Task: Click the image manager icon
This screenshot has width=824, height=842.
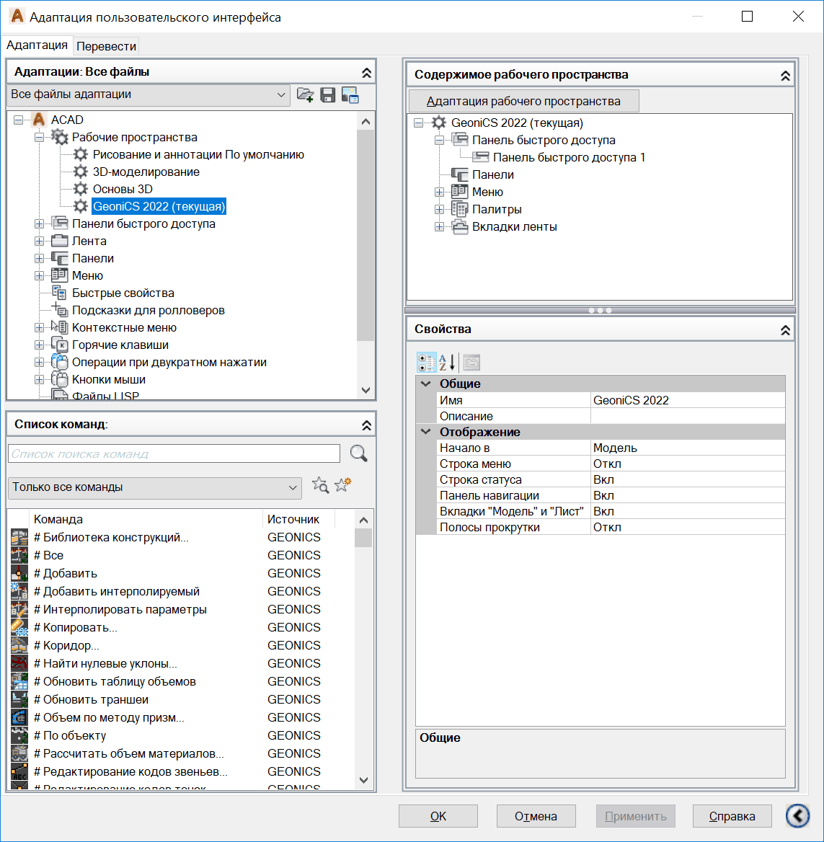Action: point(350,94)
